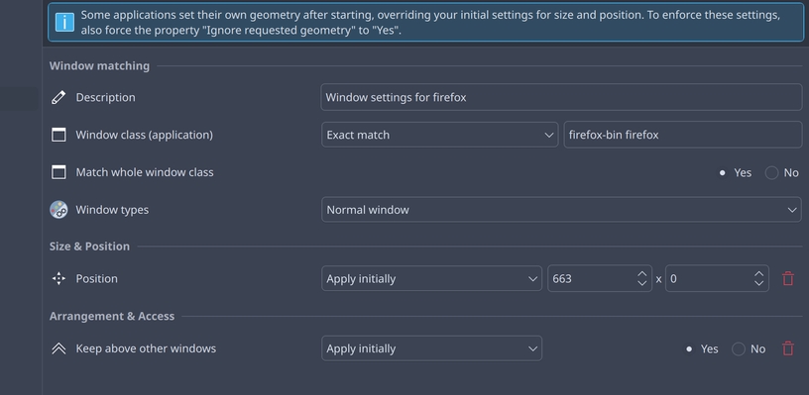Set Keep above other windows to Yes

click(689, 349)
